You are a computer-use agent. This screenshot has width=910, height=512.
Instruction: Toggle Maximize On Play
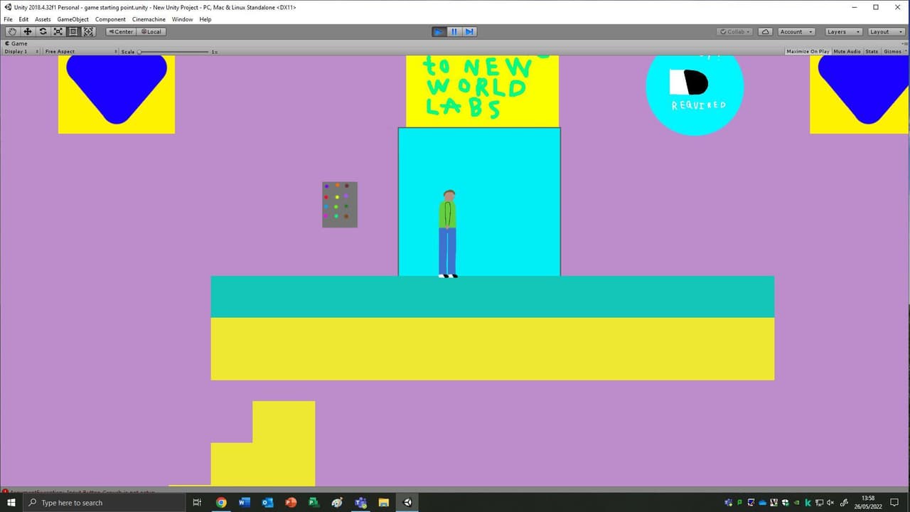tap(808, 51)
